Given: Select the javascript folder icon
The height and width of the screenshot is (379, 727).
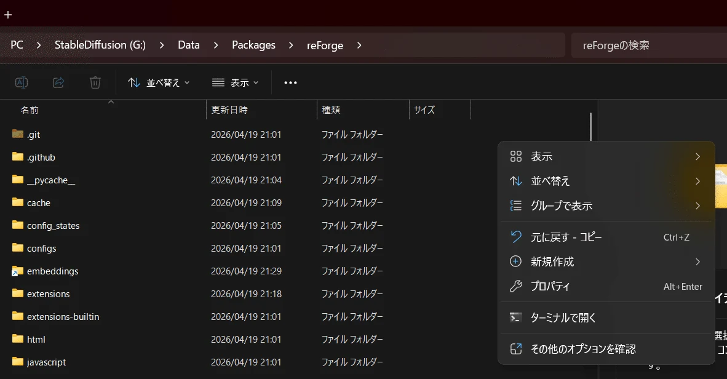Looking at the screenshot, I should [18, 361].
